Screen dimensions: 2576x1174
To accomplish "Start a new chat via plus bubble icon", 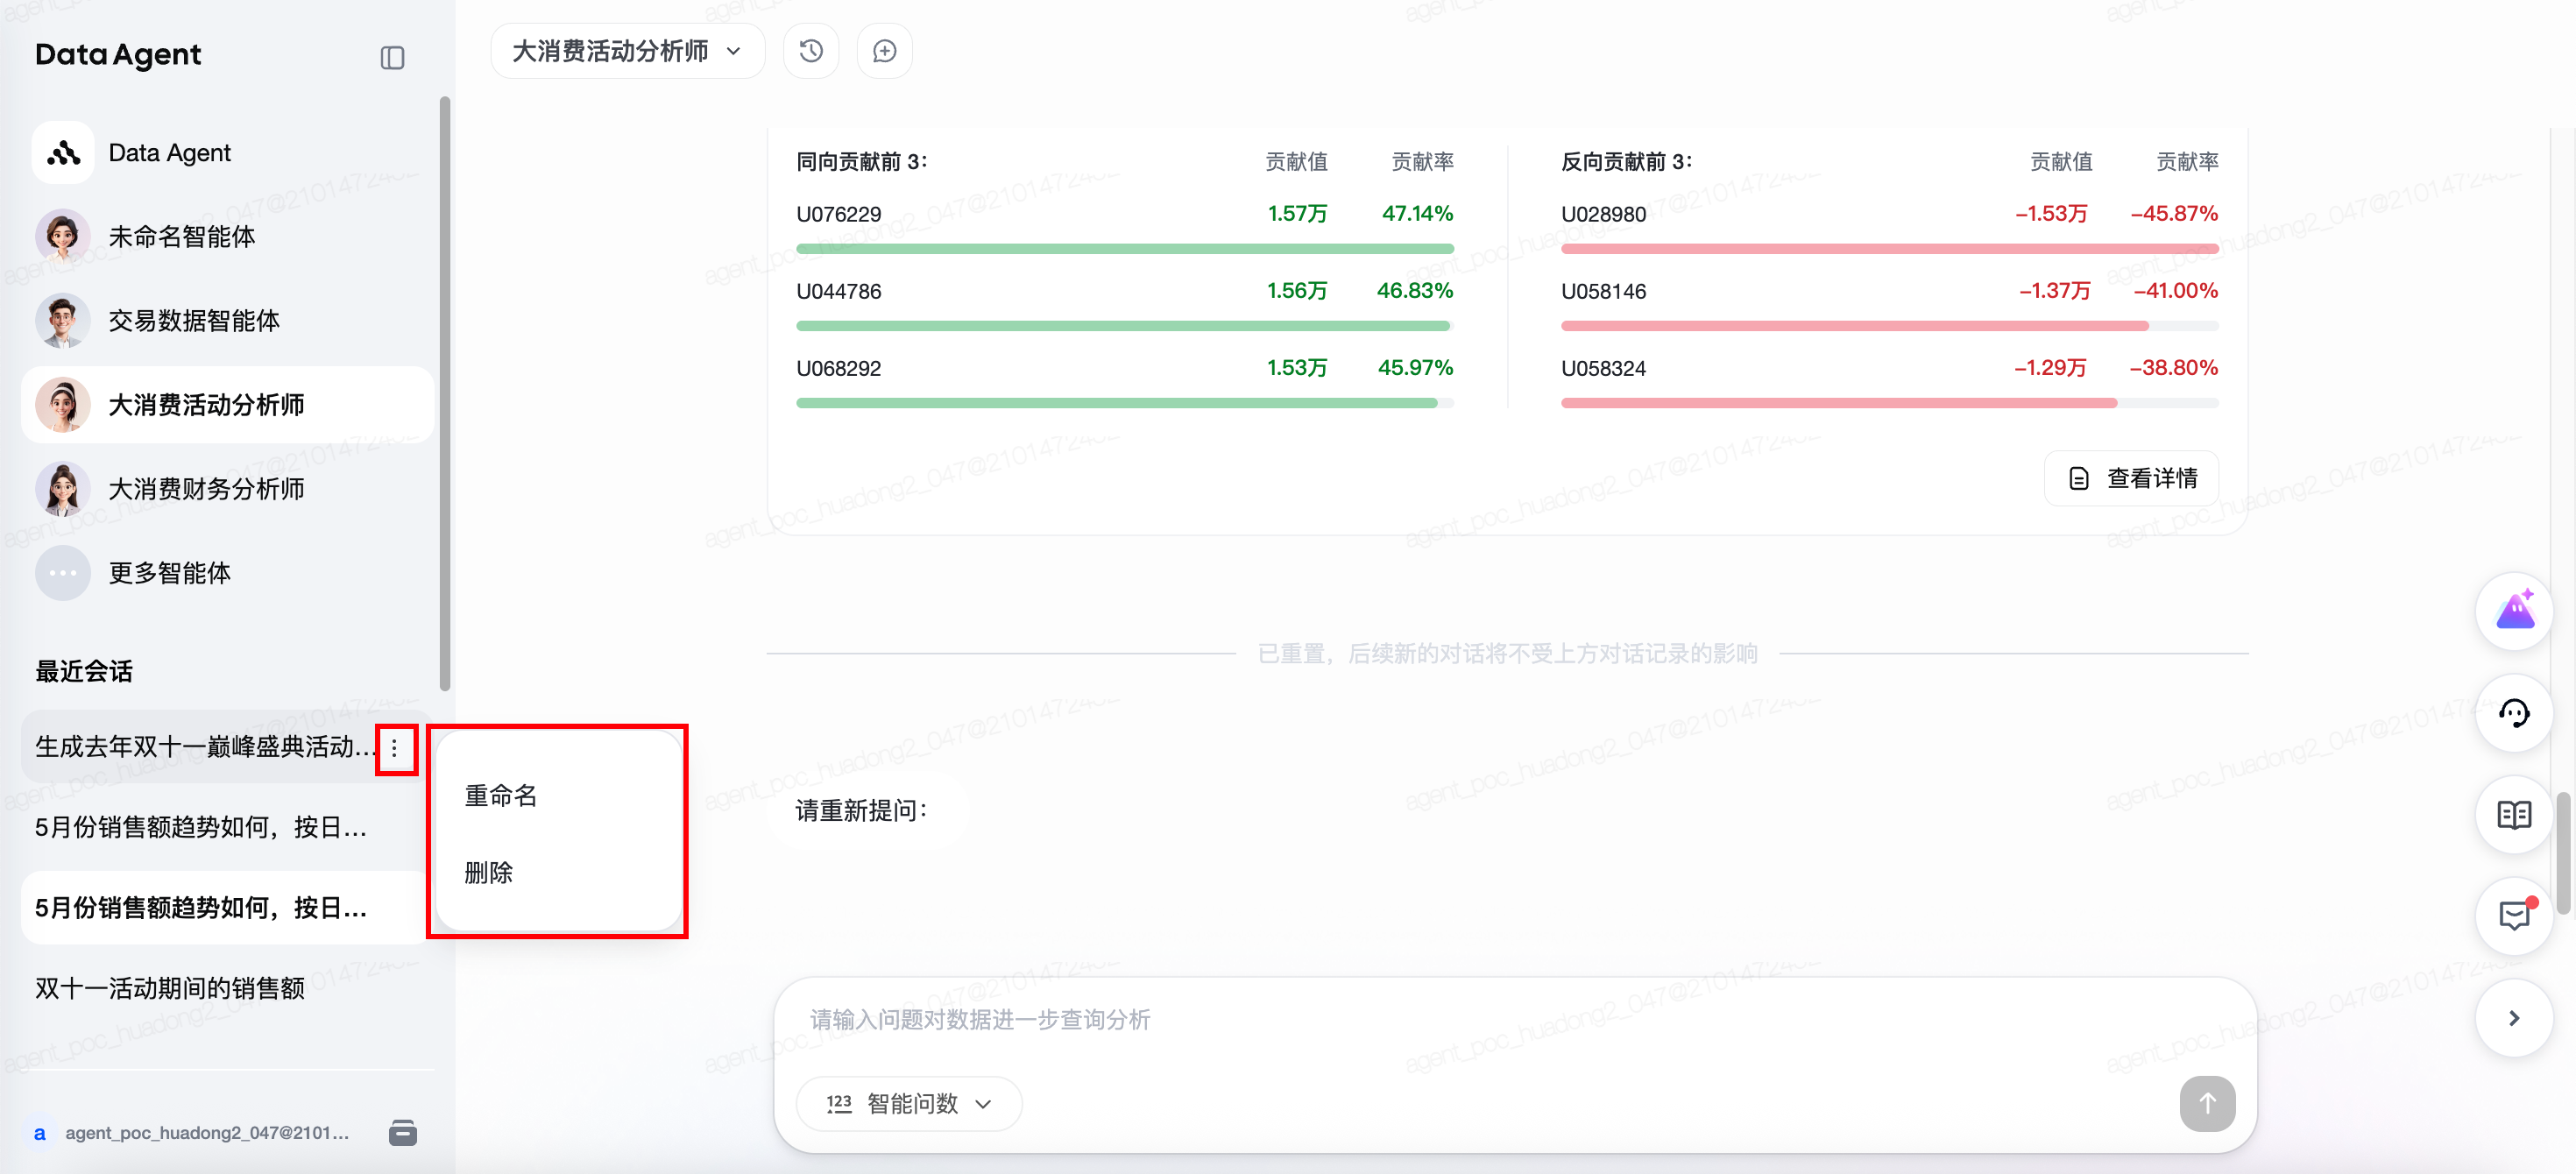I will tap(884, 50).
